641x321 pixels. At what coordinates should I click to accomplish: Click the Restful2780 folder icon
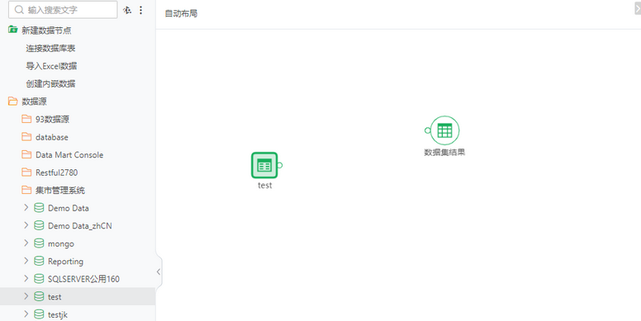tap(26, 172)
